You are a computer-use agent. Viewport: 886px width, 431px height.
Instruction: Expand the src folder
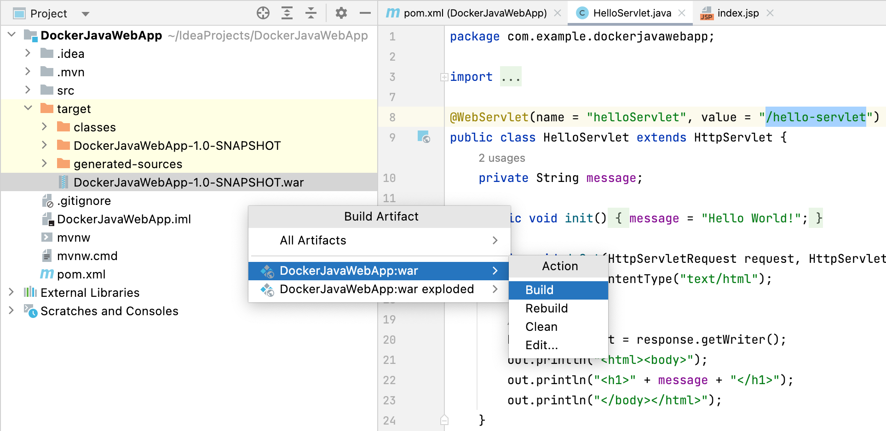[x=28, y=90]
